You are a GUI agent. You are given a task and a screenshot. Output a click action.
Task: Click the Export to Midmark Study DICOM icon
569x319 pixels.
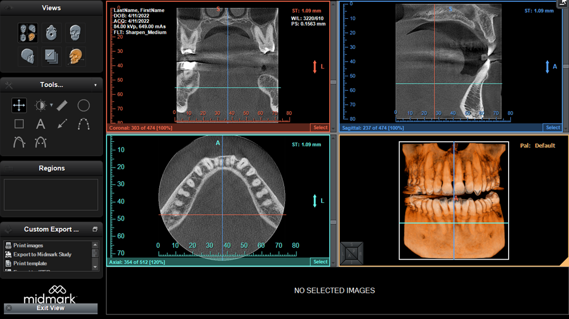tap(9, 254)
